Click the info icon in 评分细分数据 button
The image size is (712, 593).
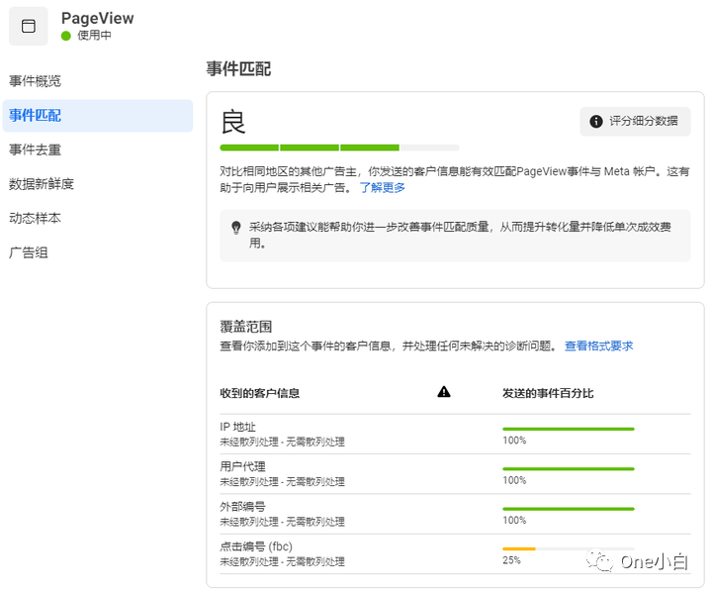595,122
